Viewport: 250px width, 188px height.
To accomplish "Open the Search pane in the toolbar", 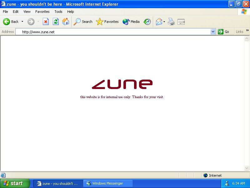I will tap(83, 22).
